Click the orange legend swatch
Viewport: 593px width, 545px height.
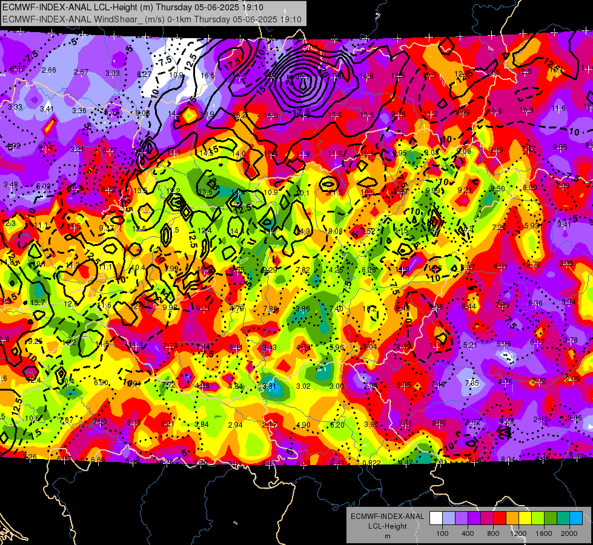coord(512,518)
